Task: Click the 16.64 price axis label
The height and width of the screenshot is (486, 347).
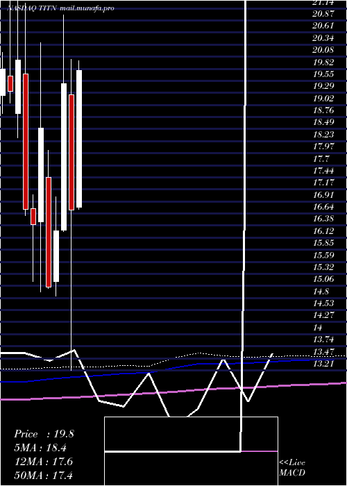Action: pos(323,206)
